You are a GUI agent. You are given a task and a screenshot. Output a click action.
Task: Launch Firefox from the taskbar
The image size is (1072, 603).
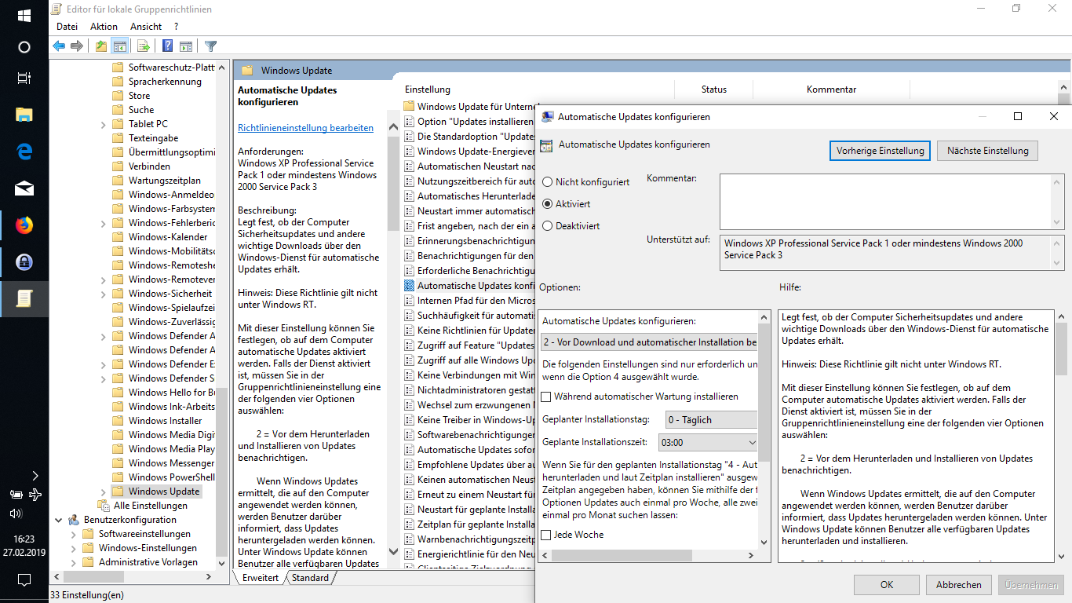click(x=24, y=225)
